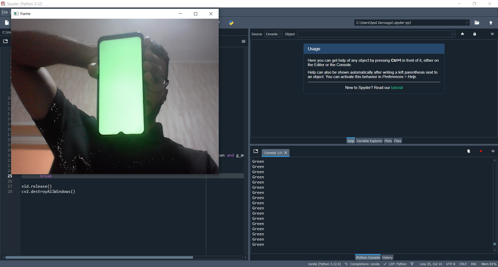Open the Spyder tutorial link

(x=397, y=87)
